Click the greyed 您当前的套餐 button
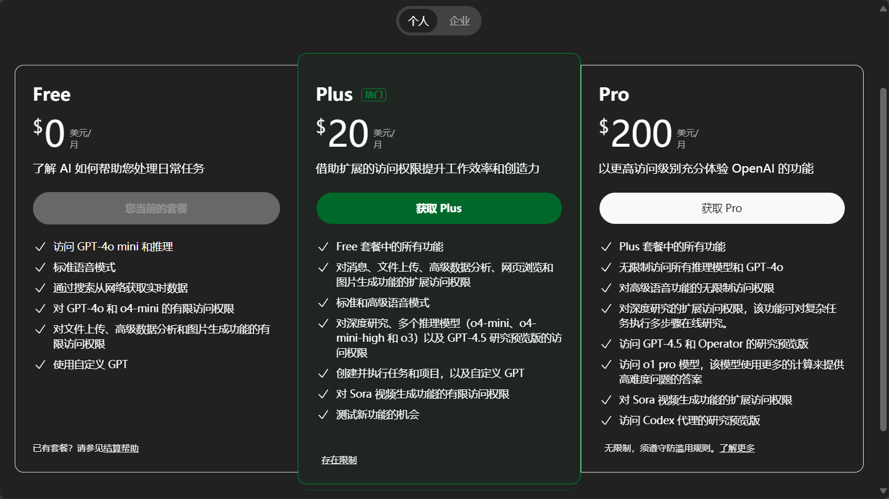The width and height of the screenshot is (889, 499). coord(156,208)
